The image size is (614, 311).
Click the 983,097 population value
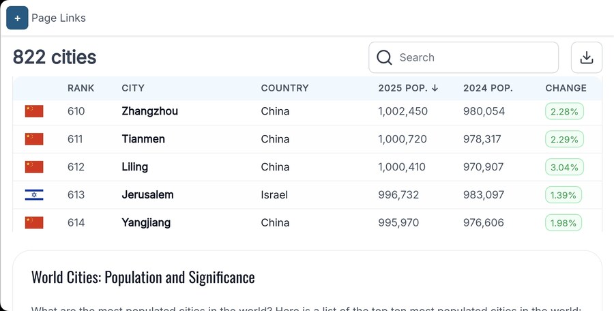(x=484, y=194)
